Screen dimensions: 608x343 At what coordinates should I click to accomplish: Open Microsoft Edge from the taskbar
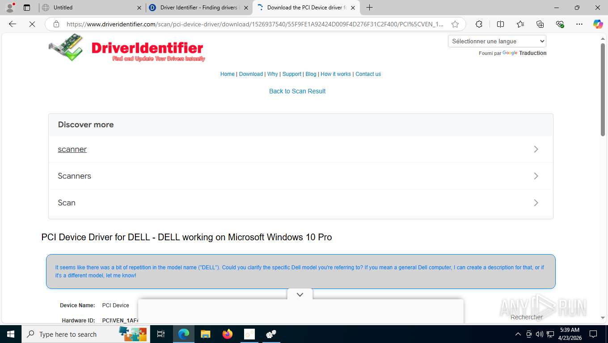coord(184,334)
